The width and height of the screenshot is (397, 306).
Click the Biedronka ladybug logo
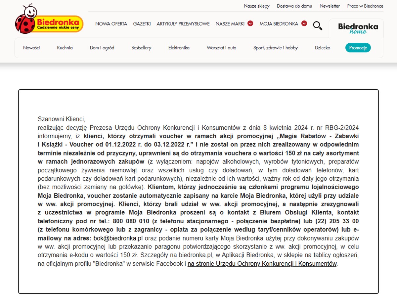[49, 20]
